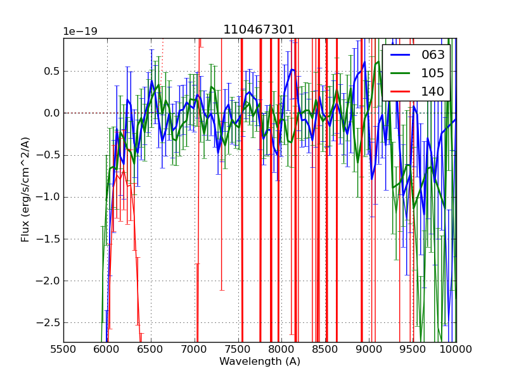507x380 pixels.
Task: Click the 10000 x-axis tick label
Action: 456,349
